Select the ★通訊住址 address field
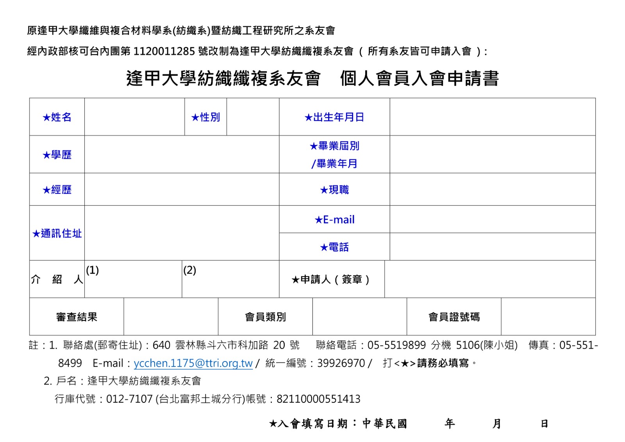 182,233
